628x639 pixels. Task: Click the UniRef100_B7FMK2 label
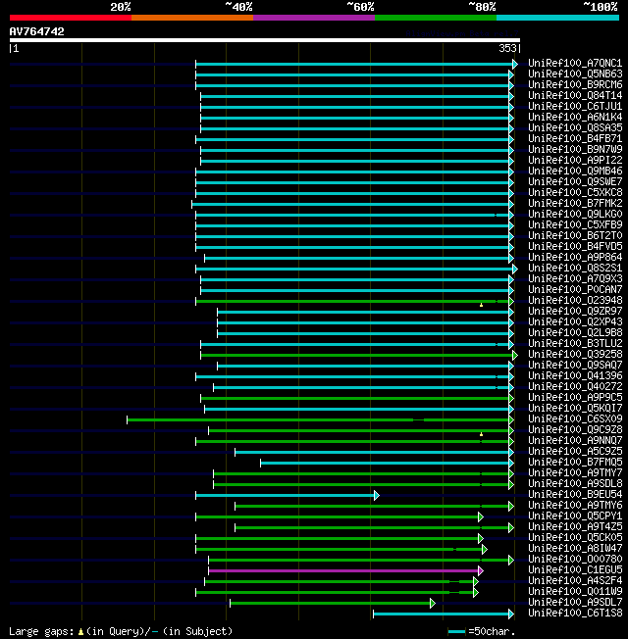click(575, 203)
